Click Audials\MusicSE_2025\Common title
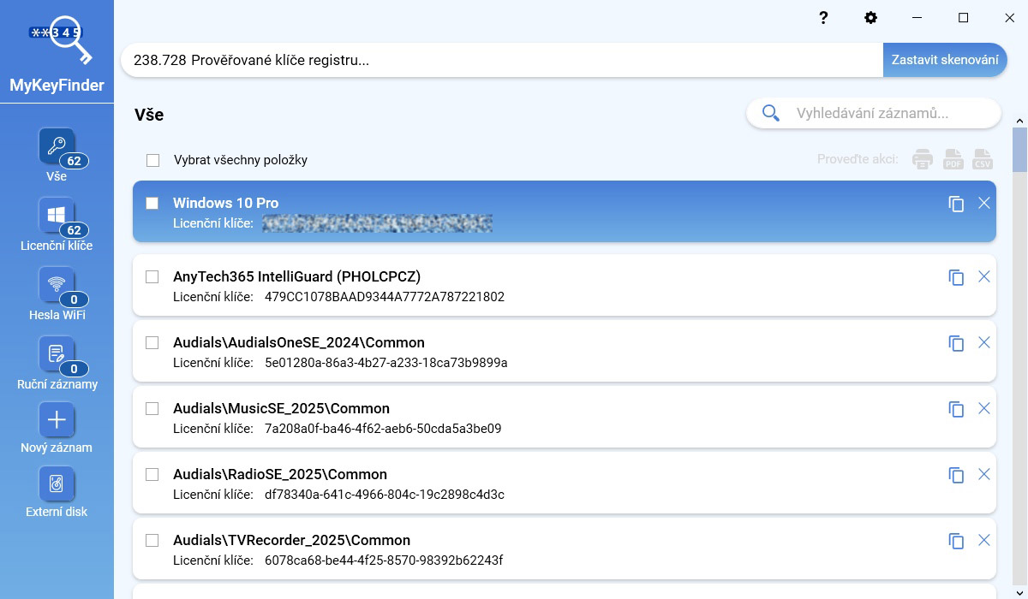1028x599 pixels. coord(281,408)
